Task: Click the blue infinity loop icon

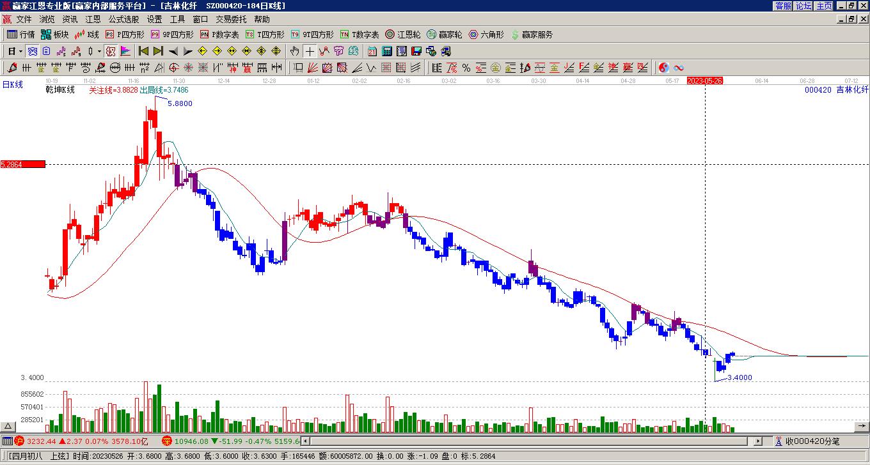Action: point(679,68)
